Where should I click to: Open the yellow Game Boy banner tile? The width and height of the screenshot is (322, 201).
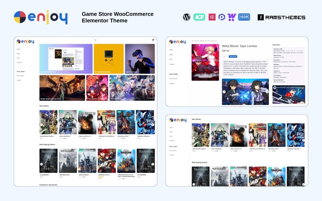coord(108,59)
